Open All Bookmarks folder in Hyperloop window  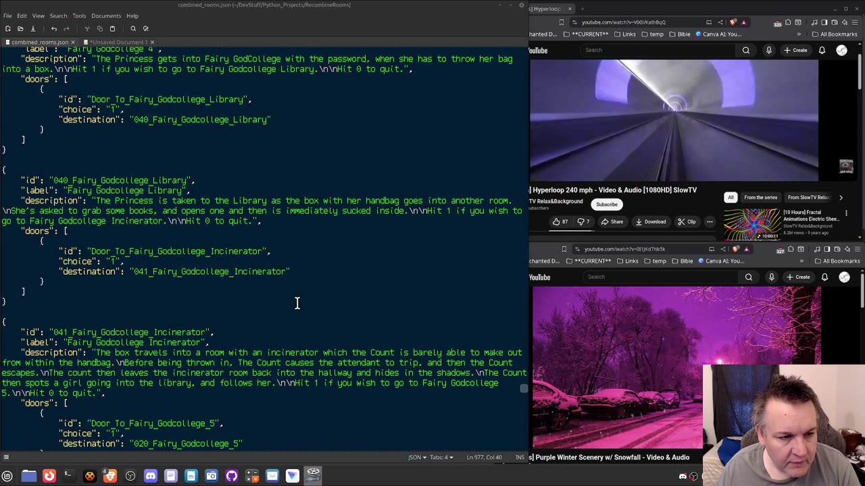click(835, 34)
